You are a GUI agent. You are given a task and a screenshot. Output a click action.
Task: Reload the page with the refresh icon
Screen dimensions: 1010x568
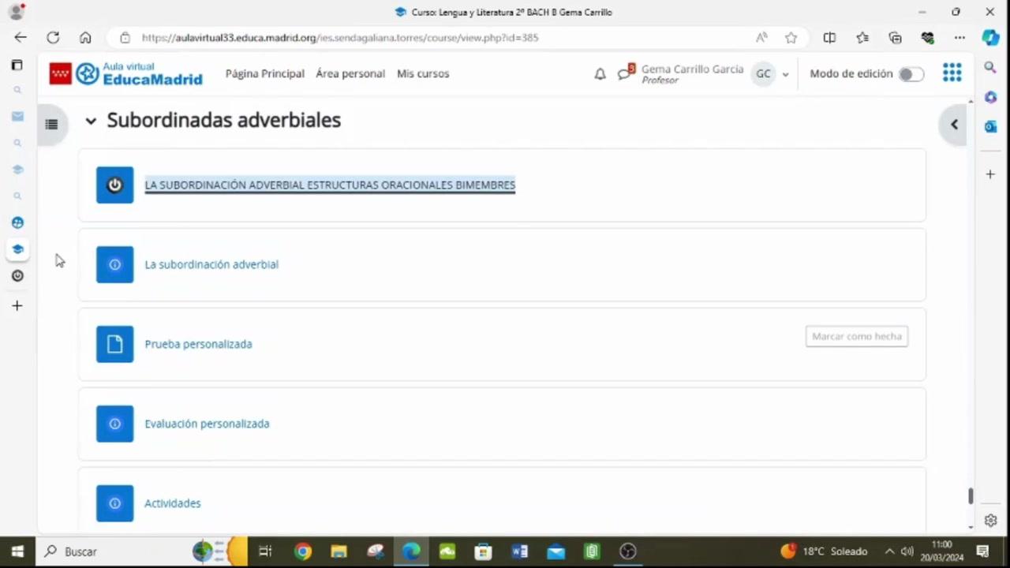53,37
